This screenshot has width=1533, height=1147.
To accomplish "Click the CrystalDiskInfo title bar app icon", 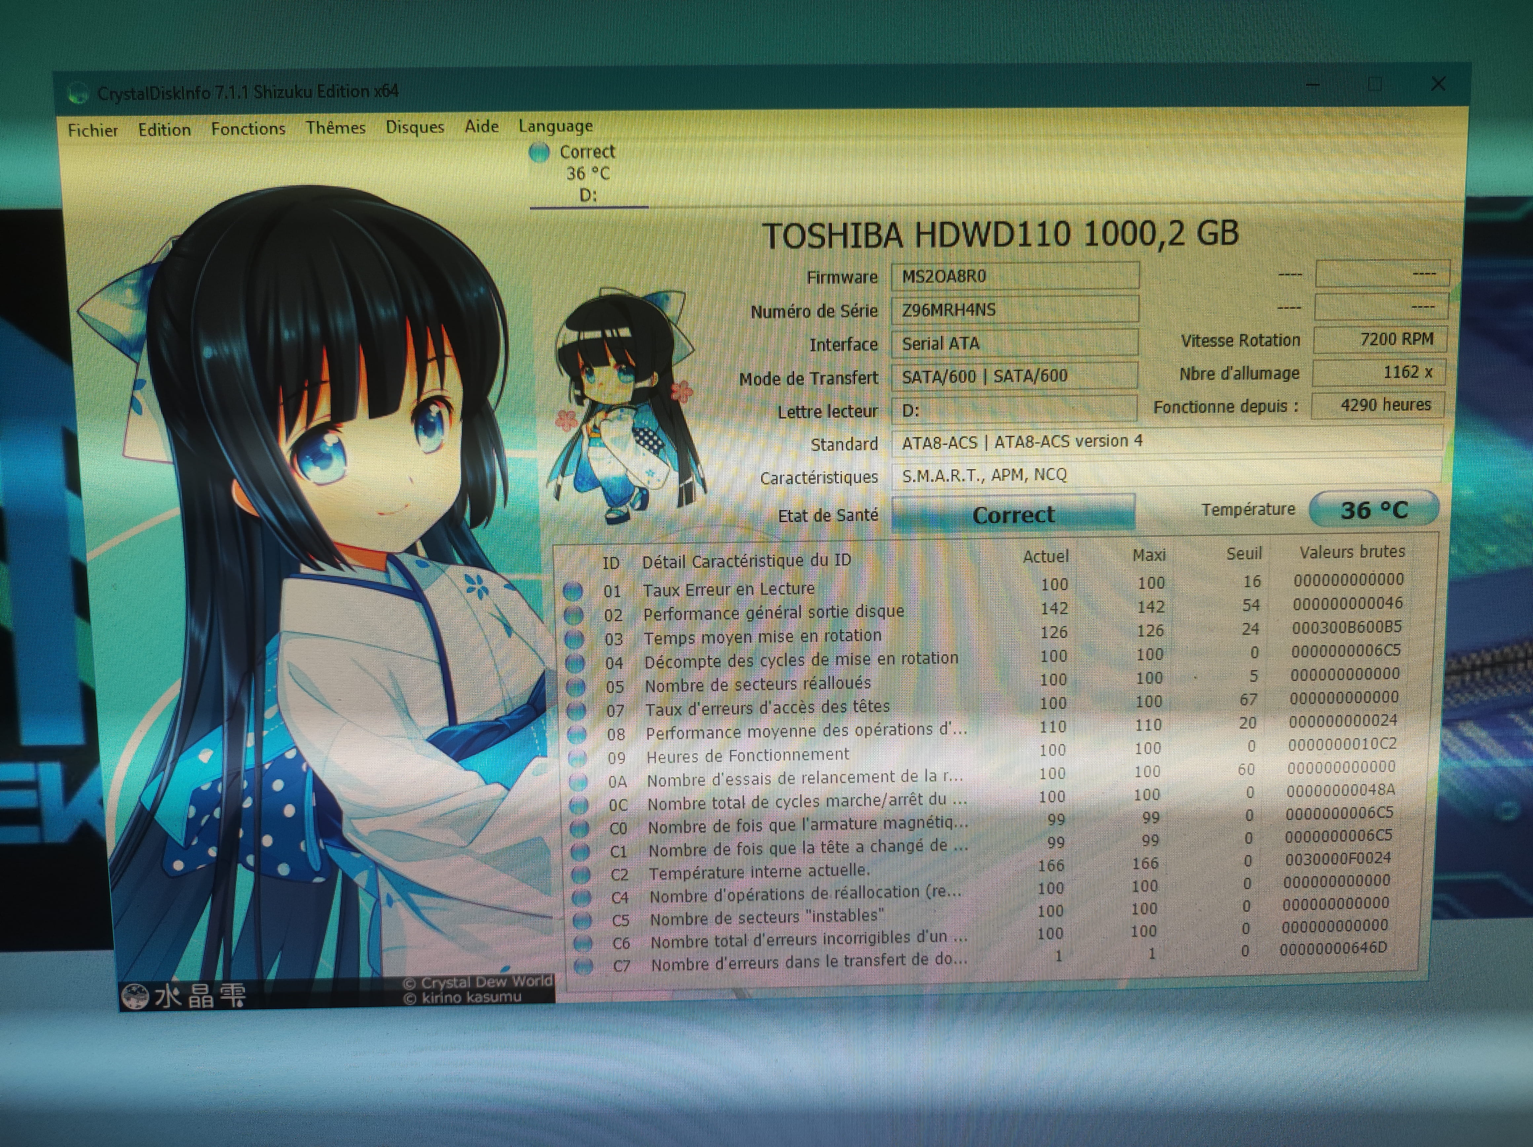I will [x=78, y=93].
